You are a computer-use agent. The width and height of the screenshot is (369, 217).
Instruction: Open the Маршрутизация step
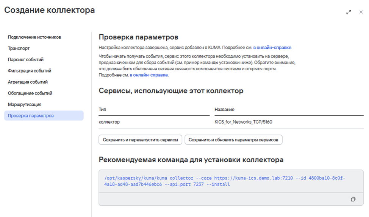(x=25, y=104)
